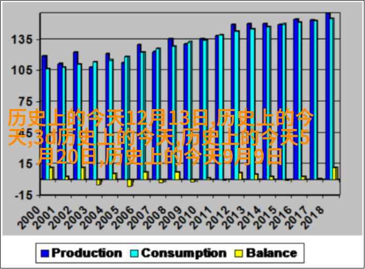Select the Production legend label
Image resolution: width=365 pixels, height=269 pixels.
87,253
